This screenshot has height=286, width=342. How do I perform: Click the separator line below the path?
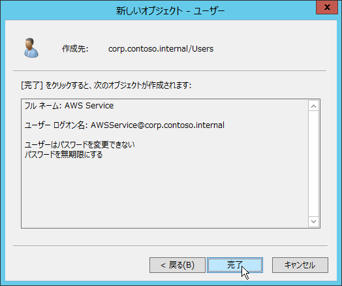click(170, 71)
